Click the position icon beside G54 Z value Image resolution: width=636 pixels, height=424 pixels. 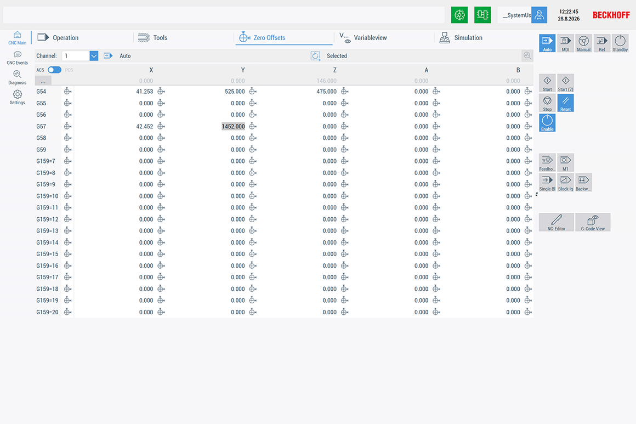click(x=344, y=92)
